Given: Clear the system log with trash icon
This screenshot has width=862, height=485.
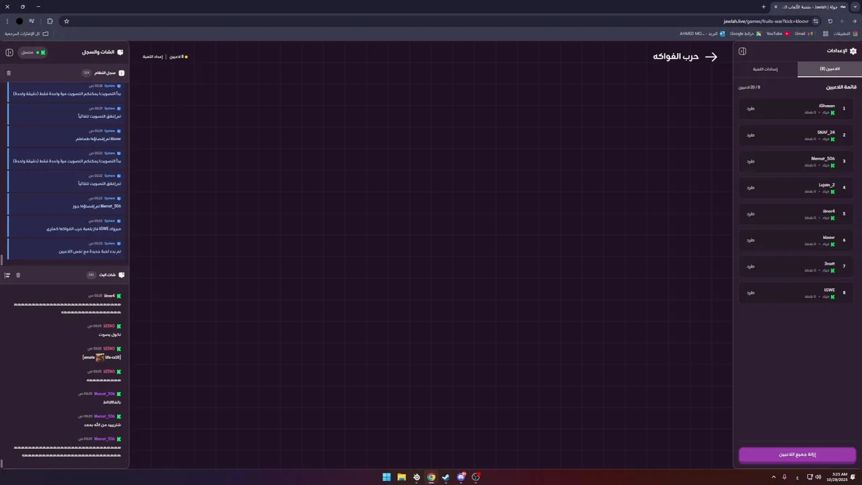Looking at the screenshot, I should coord(9,73).
